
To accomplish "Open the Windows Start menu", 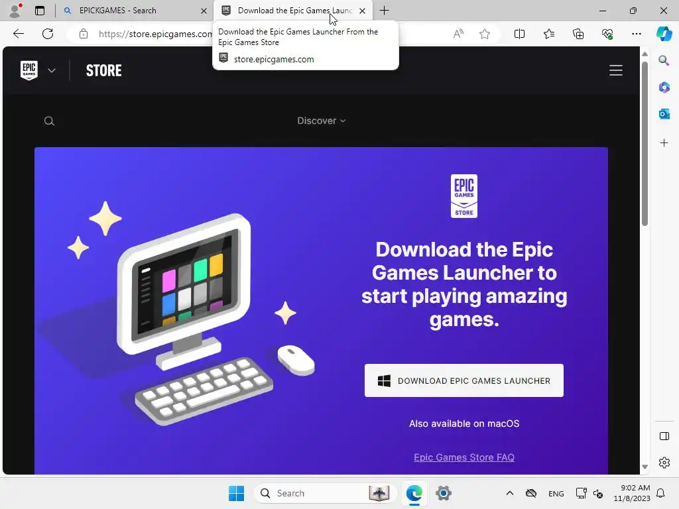I will coord(237,493).
